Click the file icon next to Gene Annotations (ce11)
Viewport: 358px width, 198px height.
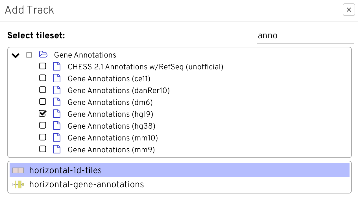click(x=57, y=78)
